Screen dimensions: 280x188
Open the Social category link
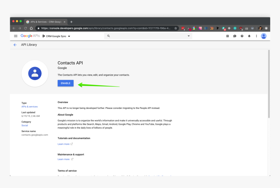(x=25, y=125)
